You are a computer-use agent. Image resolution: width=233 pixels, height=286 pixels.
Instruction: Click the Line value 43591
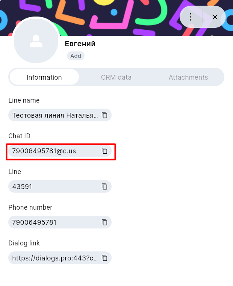(x=22, y=187)
